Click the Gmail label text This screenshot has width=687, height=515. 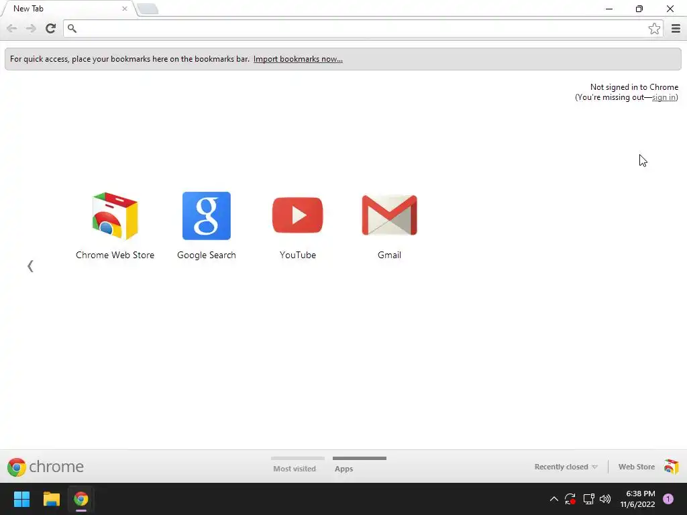(x=390, y=255)
